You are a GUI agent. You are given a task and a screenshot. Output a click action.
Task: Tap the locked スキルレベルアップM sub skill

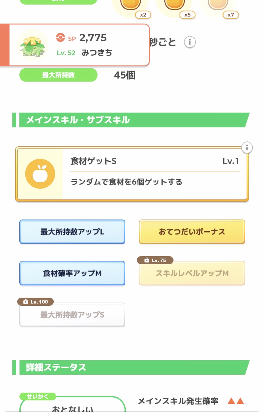coord(192,273)
